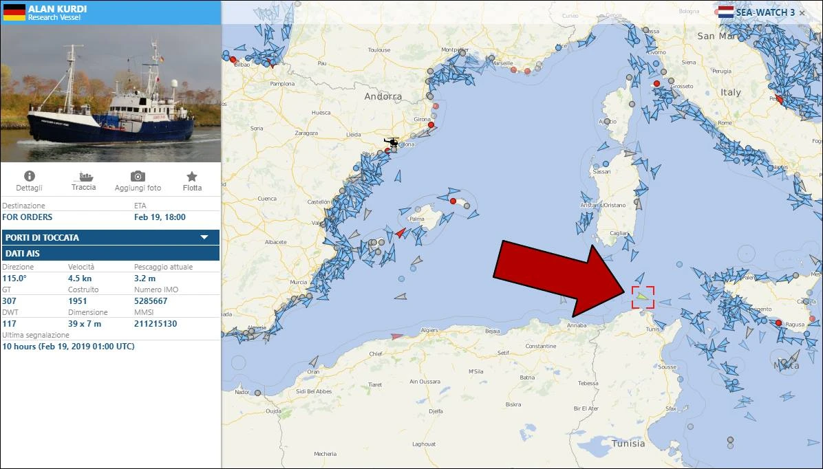Select the green vessel marker in red brackets
The width and height of the screenshot is (823, 469).
pyautogui.click(x=643, y=297)
